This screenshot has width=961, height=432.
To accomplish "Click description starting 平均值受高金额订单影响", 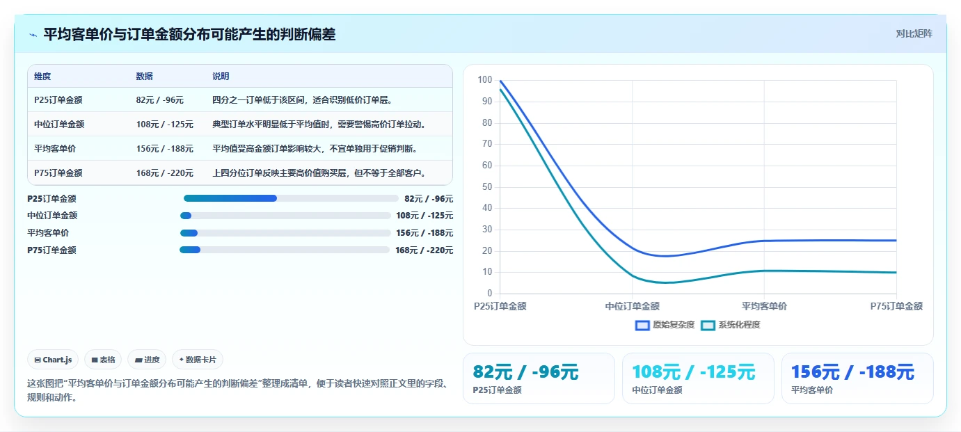I will tap(315, 149).
